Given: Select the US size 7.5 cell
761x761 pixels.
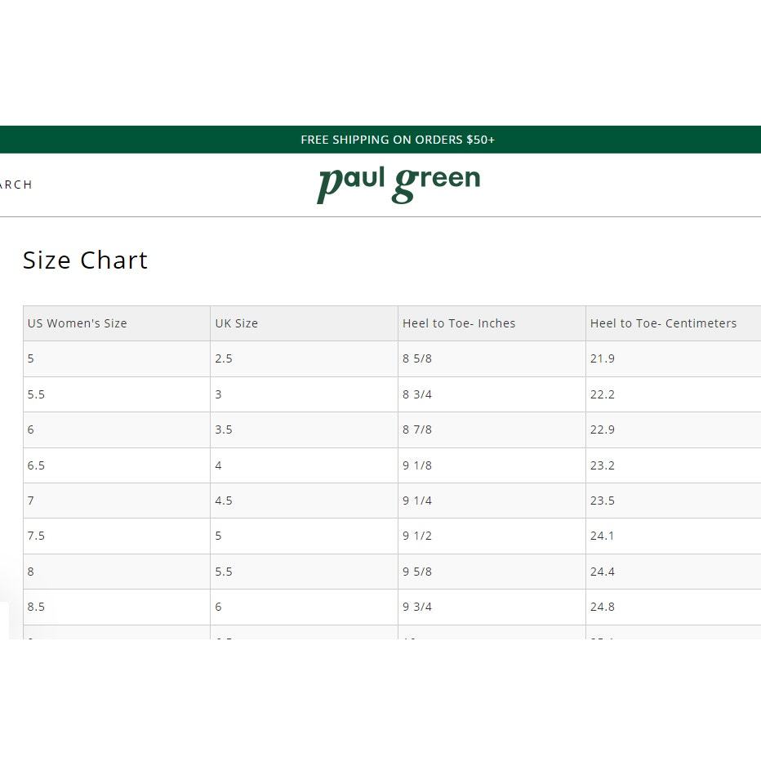Looking at the screenshot, I should (x=117, y=536).
